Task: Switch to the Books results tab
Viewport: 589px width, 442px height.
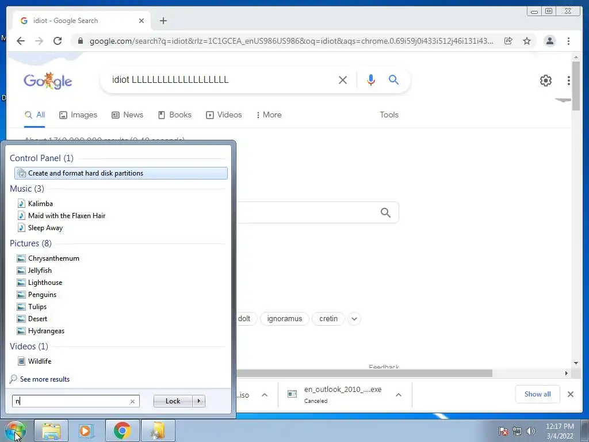Action: tap(175, 115)
